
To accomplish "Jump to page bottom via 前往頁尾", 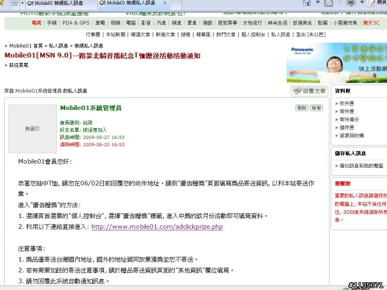I will 19,65.
